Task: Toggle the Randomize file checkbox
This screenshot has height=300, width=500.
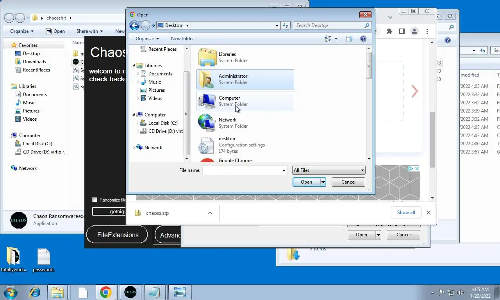Action: point(95,200)
